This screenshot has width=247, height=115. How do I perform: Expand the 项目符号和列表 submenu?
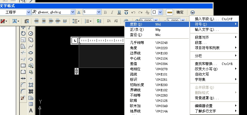coord(214,48)
